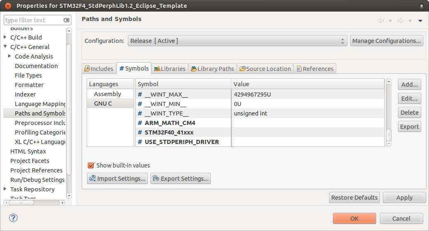This screenshot has height=231, width=429.
Task: Click the help question mark icon
Action: (x=13, y=218)
